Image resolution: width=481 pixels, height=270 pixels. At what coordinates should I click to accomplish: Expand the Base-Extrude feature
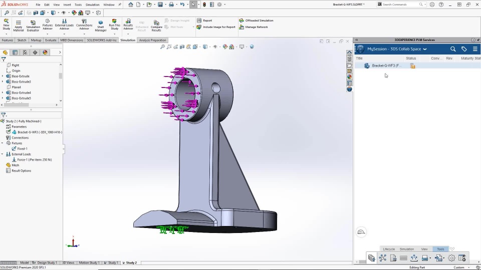pos(3,76)
